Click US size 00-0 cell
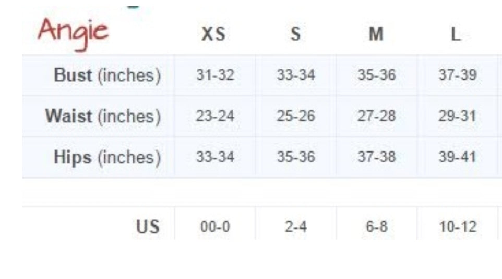Image resolution: width=502 pixels, height=279 pixels. click(x=215, y=227)
